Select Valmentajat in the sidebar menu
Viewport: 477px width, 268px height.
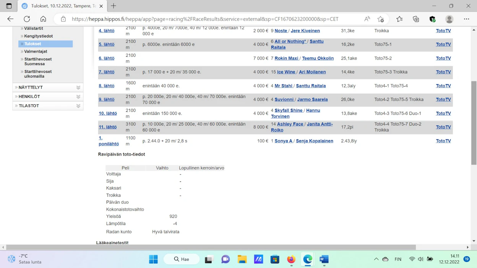[36, 51]
